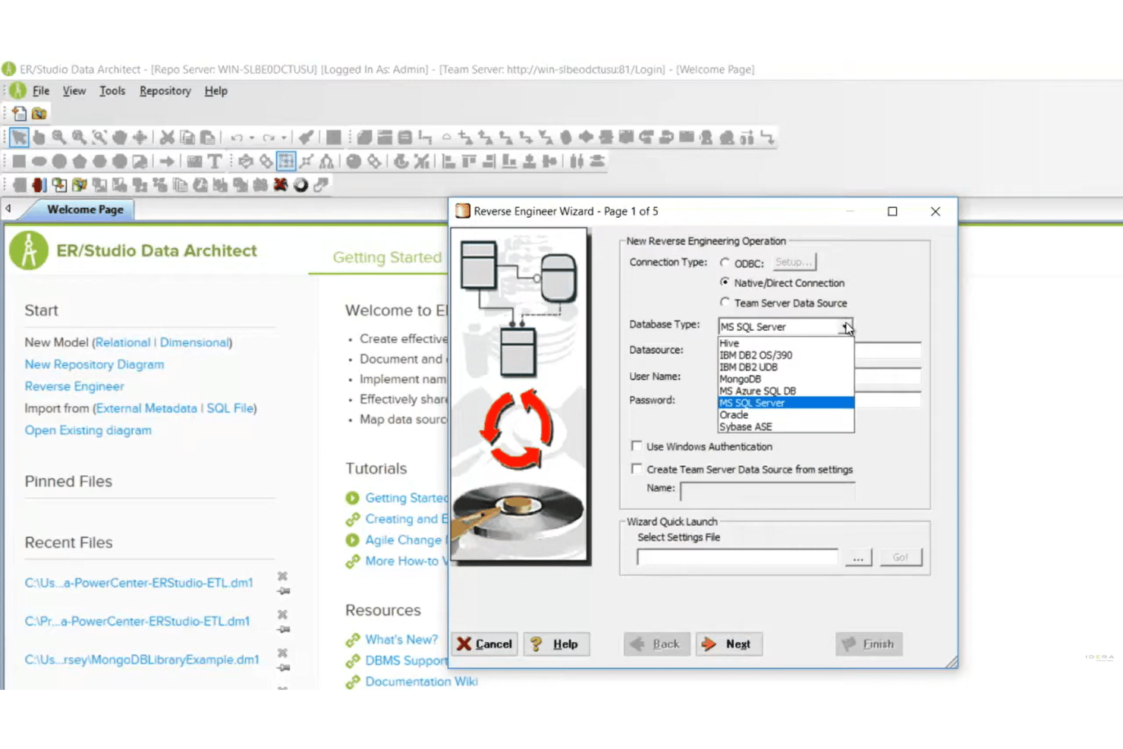Enable Use Windows Authentication checkbox
Screen dimensions: 1123x749
tap(637, 446)
